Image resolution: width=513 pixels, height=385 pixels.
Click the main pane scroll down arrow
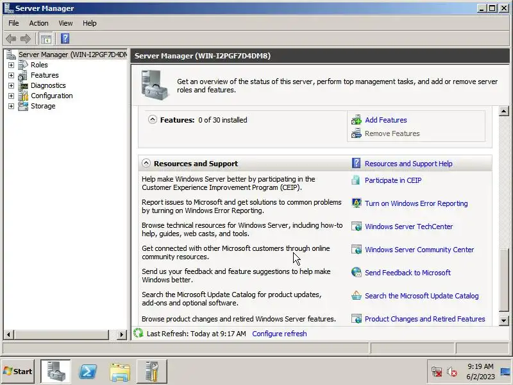504,320
